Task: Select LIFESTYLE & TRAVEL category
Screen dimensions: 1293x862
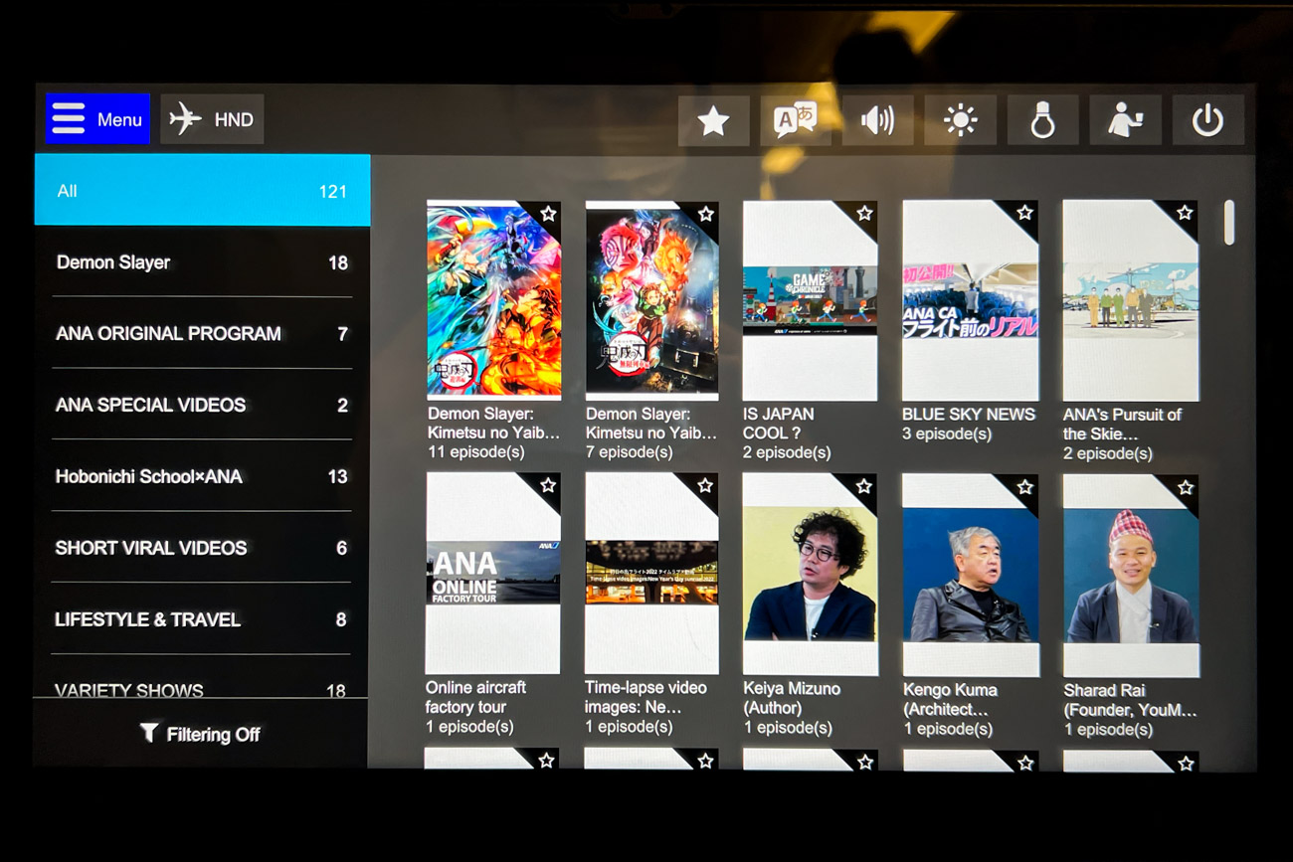Action: tap(202, 619)
